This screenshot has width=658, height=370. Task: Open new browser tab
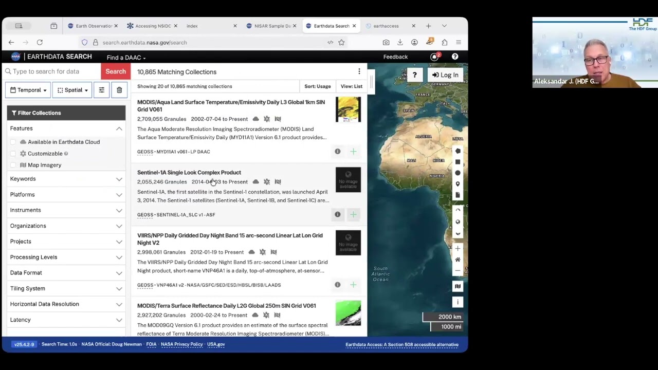click(x=428, y=26)
